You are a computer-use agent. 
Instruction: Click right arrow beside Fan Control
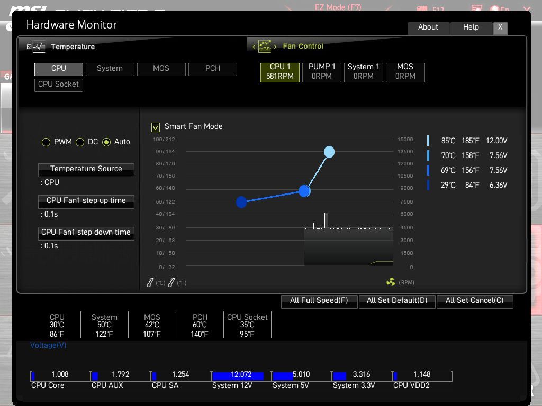click(275, 47)
